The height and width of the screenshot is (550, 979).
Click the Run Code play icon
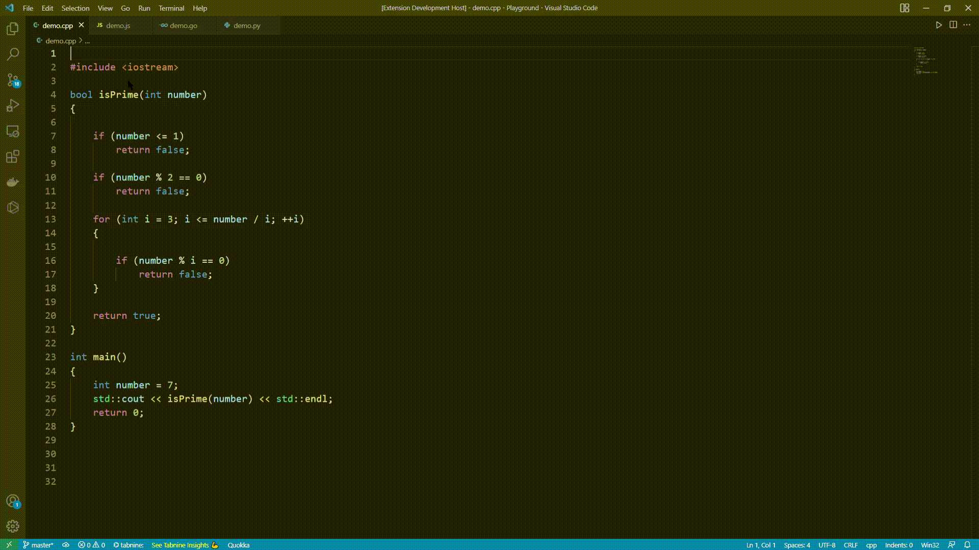(939, 25)
